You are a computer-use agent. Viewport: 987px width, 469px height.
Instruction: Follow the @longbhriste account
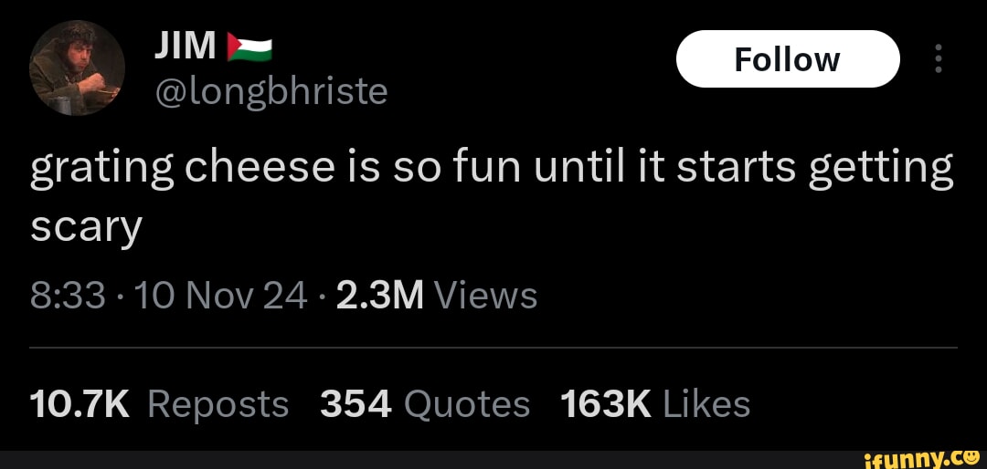(788, 59)
